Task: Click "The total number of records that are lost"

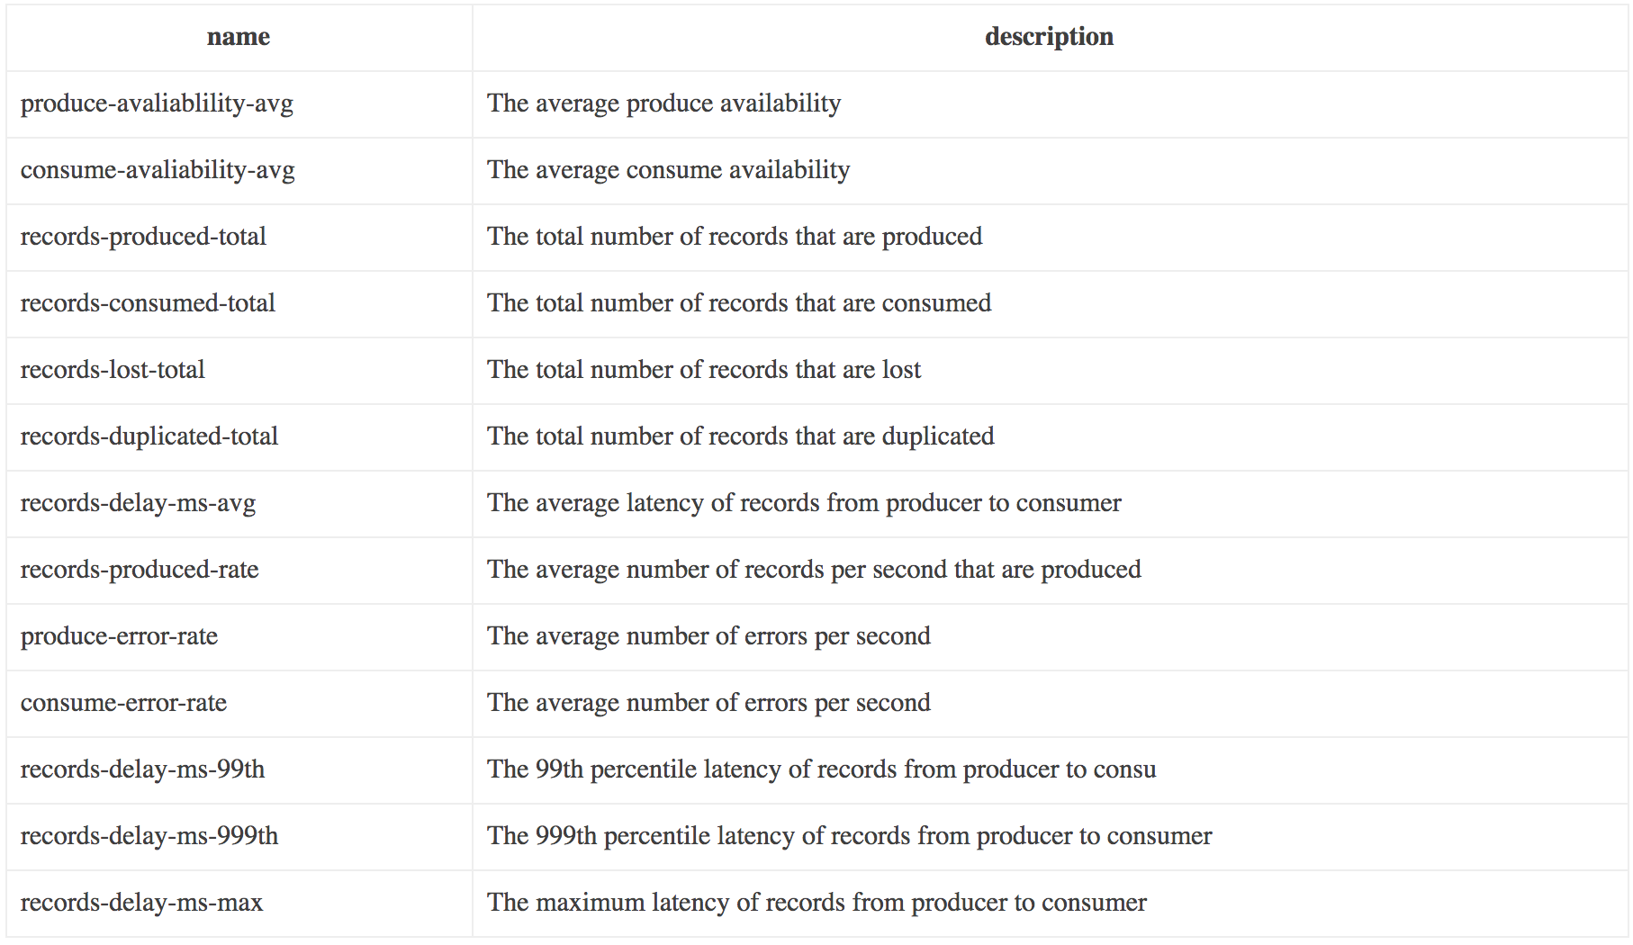Action: pyautogui.click(x=704, y=370)
